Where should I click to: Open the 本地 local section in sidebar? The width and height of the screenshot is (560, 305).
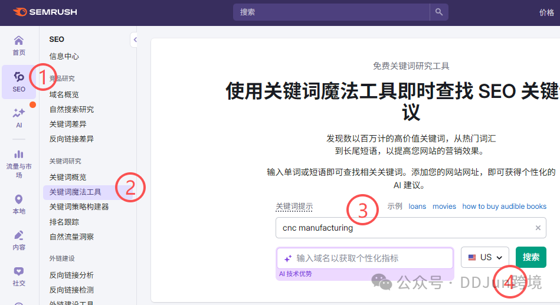[x=19, y=204]
